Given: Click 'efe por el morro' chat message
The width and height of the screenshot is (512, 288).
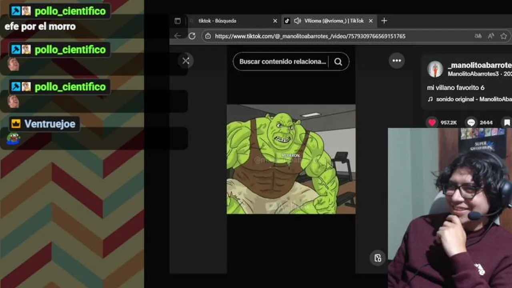Looking at the screenshot, I should tap(40, 27).
